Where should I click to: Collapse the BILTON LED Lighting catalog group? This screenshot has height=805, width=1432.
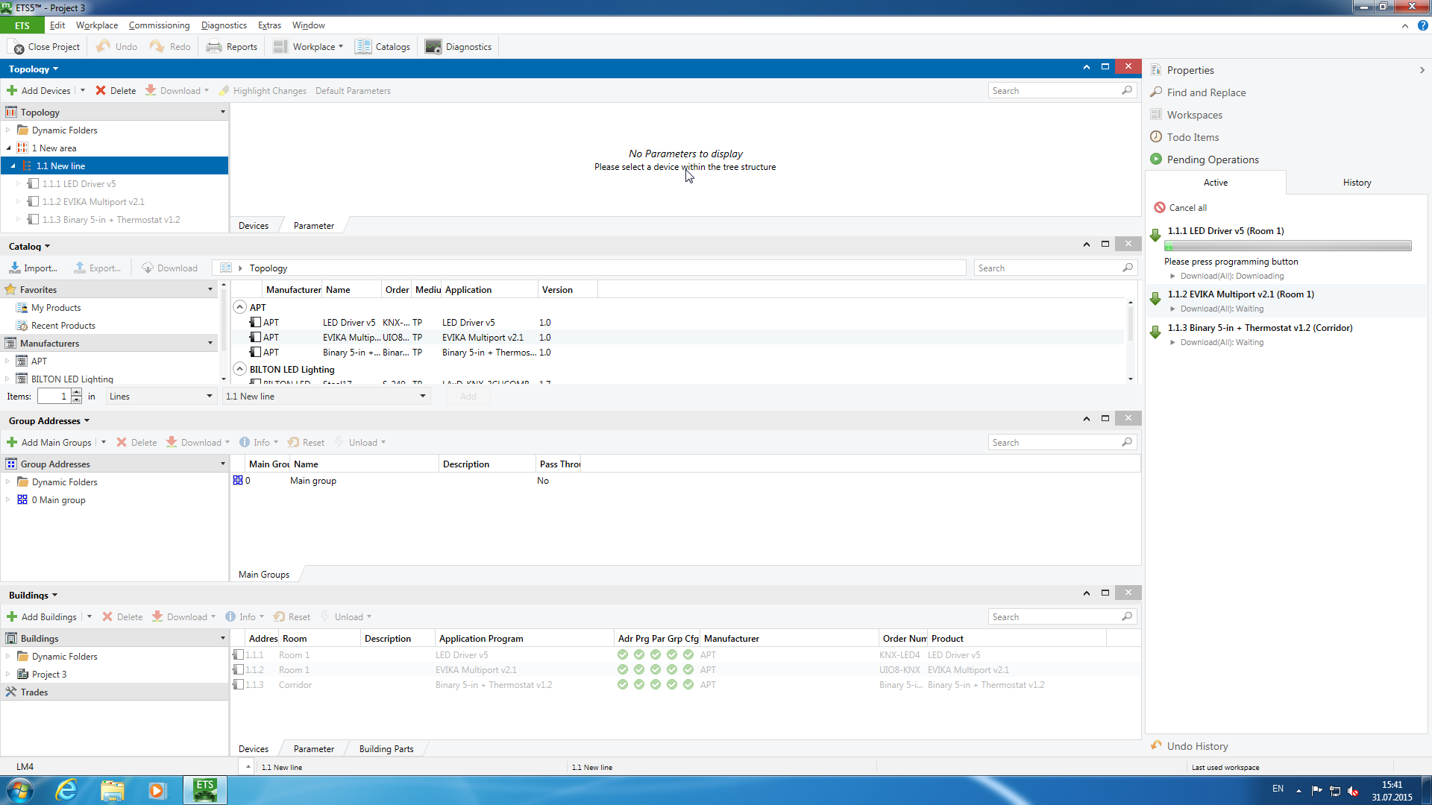(x=240, y=369)
